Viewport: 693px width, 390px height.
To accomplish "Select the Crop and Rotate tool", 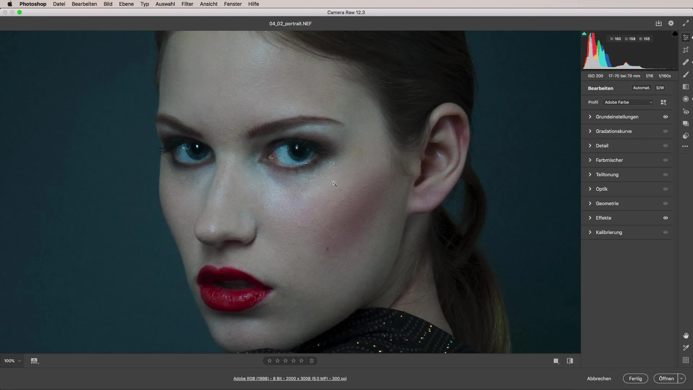I will [686, 50].
